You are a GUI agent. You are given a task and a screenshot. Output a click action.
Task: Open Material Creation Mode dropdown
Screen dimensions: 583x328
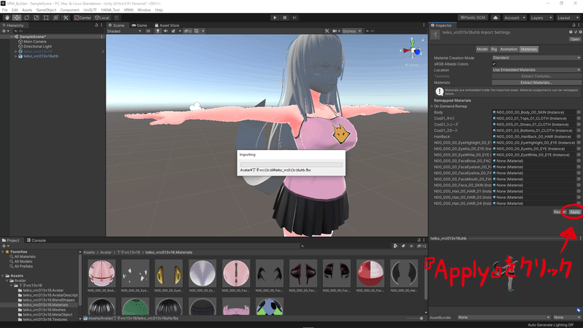pyautogui.click(x=536, y=58)
